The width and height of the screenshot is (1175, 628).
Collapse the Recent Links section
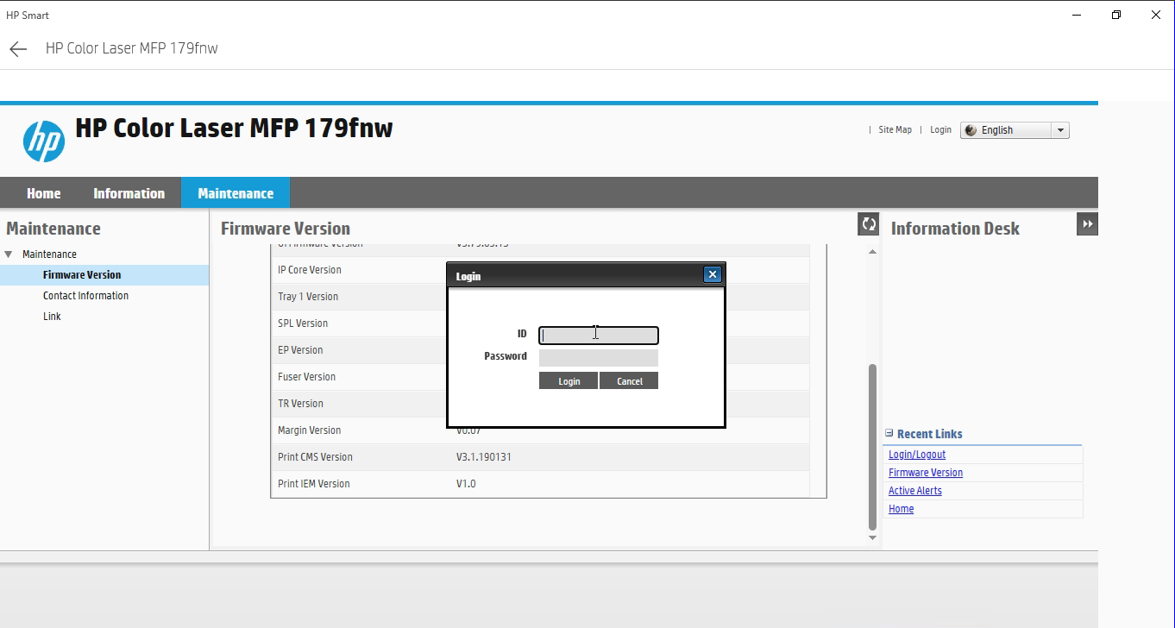coord(889,433)
